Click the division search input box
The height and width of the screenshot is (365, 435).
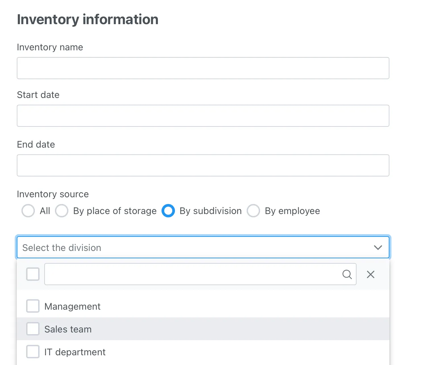pyautogui.click(x=191, y=274)
